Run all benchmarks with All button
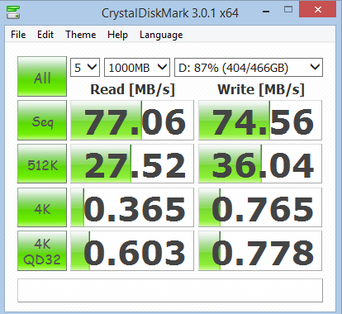 pos(42,77)
